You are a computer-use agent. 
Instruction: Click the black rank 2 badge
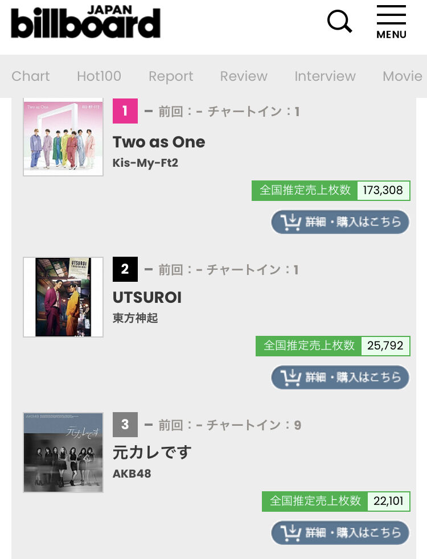125,269
